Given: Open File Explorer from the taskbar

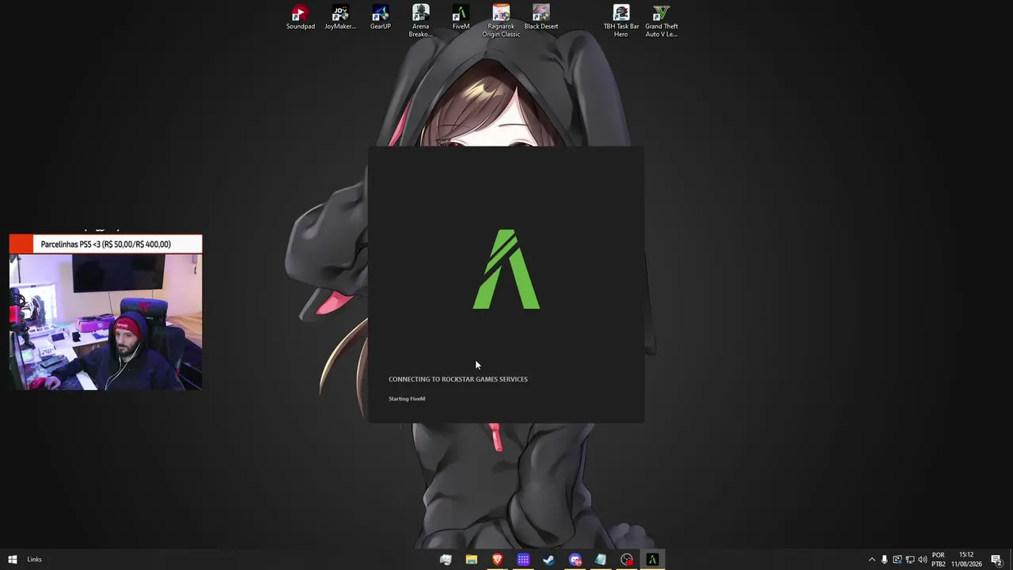Looking at the screenshot, I should [x=472, y=560].
